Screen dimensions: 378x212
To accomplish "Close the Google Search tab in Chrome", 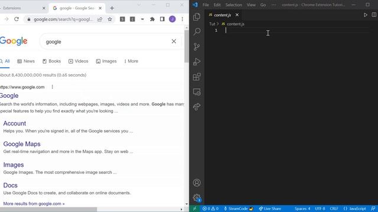I will (x=100, y=8).
